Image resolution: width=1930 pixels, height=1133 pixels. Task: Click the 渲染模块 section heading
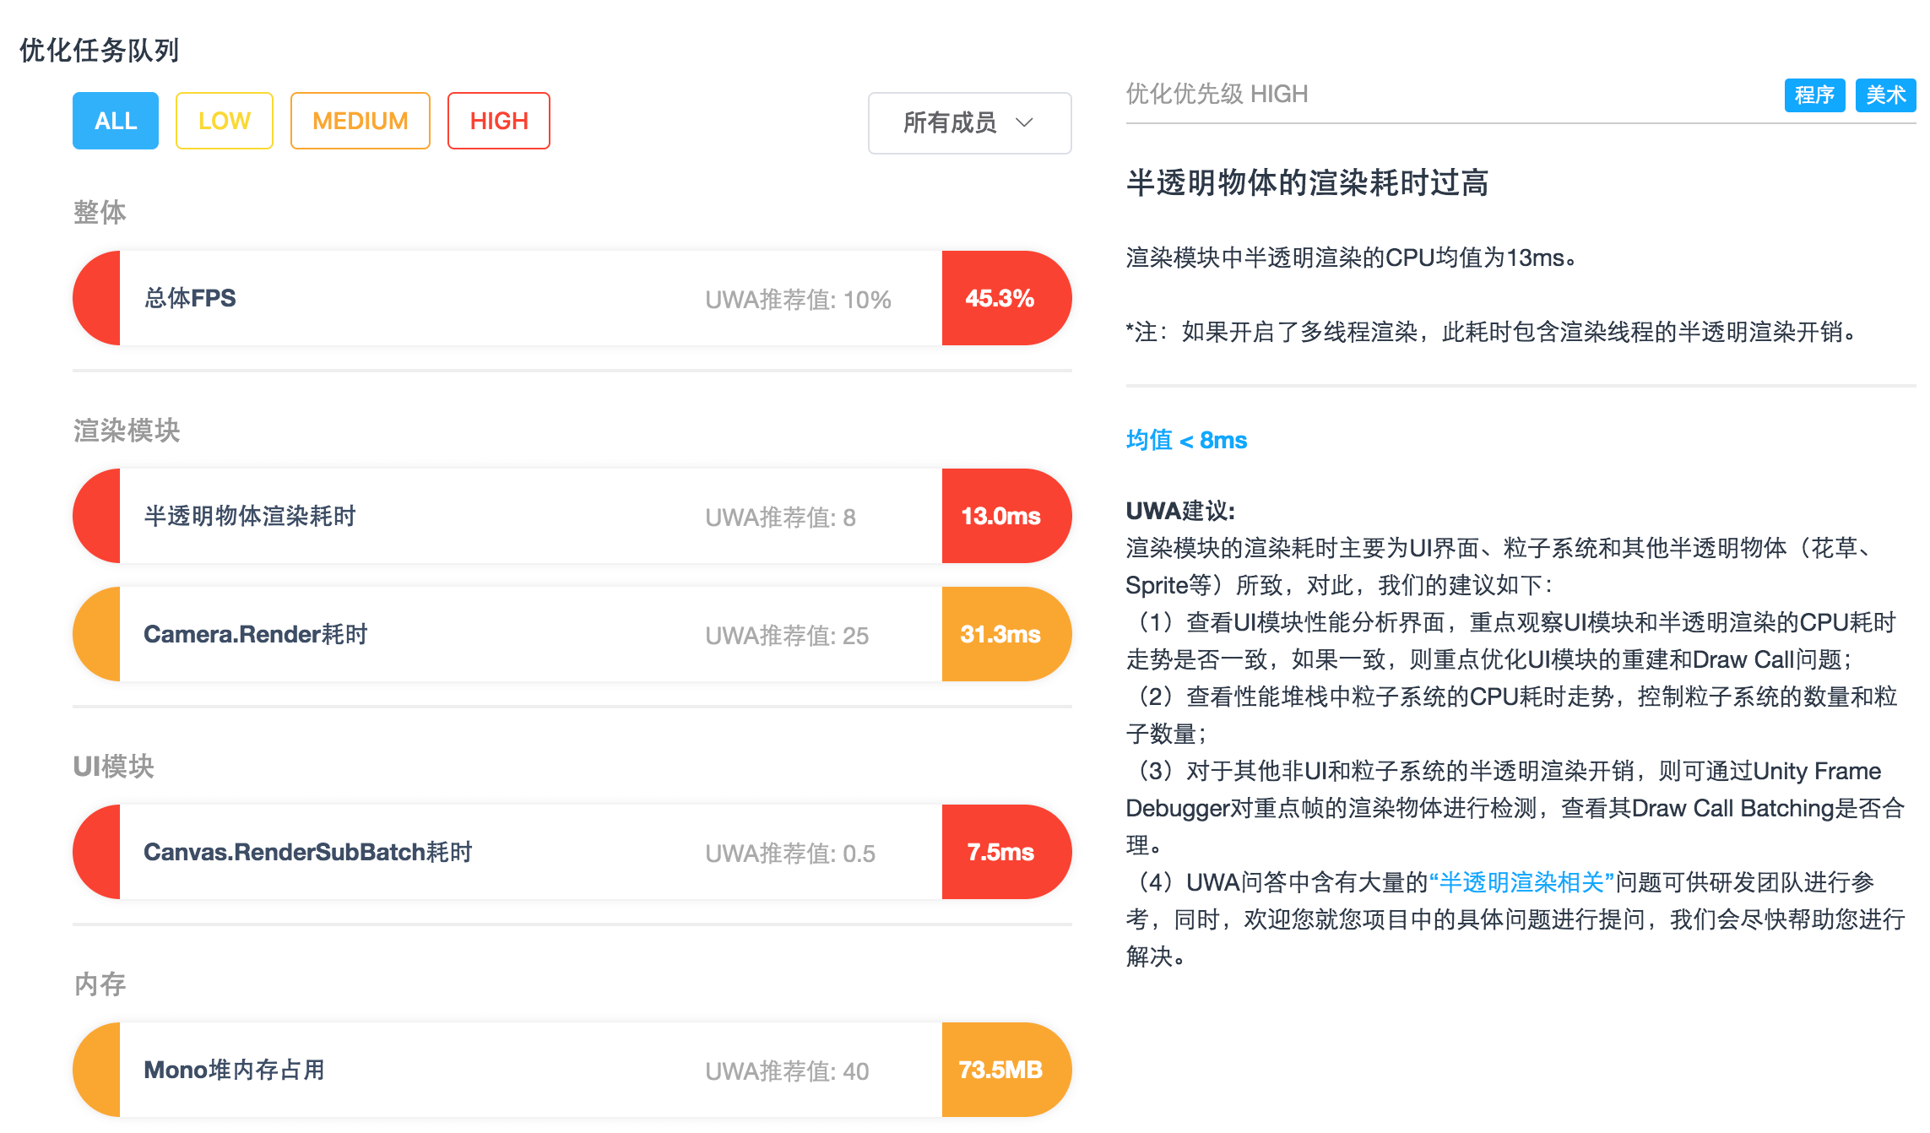tap(127, 431)
